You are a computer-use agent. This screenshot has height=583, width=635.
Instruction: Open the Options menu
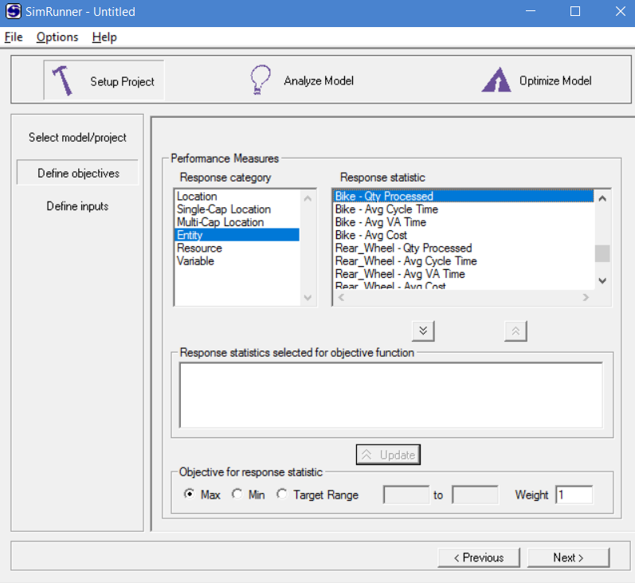pos(57,37)
